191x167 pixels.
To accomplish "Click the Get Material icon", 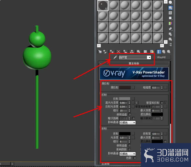I will click(100, 52).
